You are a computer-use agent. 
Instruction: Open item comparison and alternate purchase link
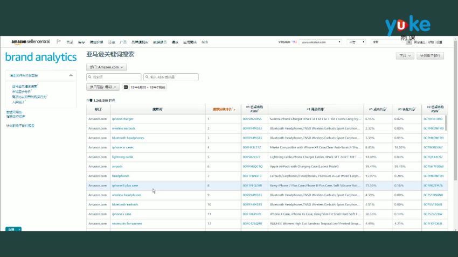tap(29, 97)
